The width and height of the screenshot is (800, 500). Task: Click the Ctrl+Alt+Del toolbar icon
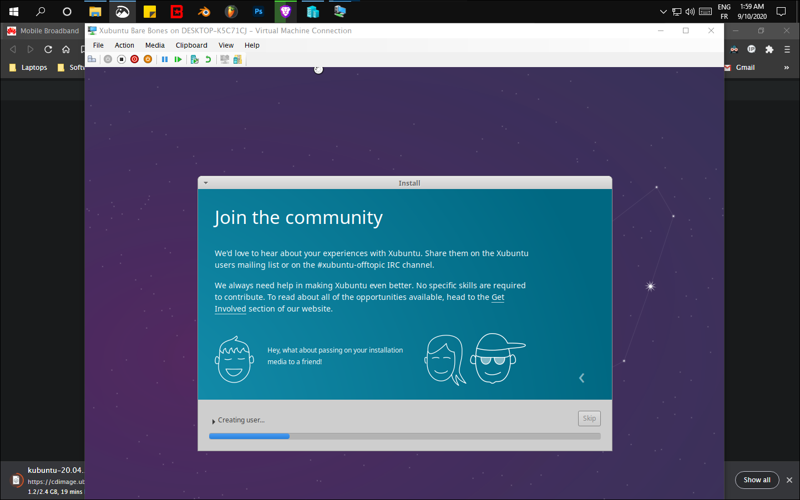(92, 59)
